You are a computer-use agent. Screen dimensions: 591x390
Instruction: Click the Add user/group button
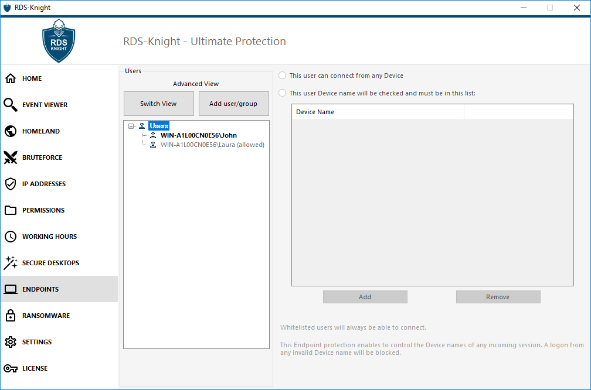234,104
